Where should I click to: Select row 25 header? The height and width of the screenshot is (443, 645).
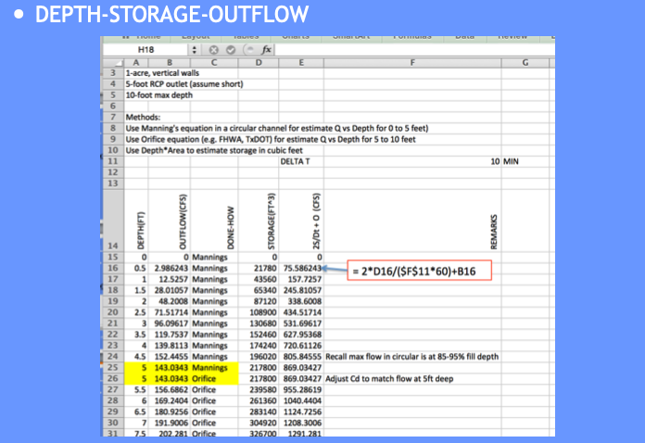113,367
